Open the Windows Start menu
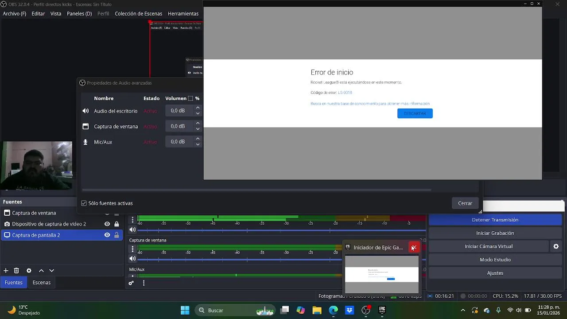This screenshot has width=567, height=319. coord(185,310)
